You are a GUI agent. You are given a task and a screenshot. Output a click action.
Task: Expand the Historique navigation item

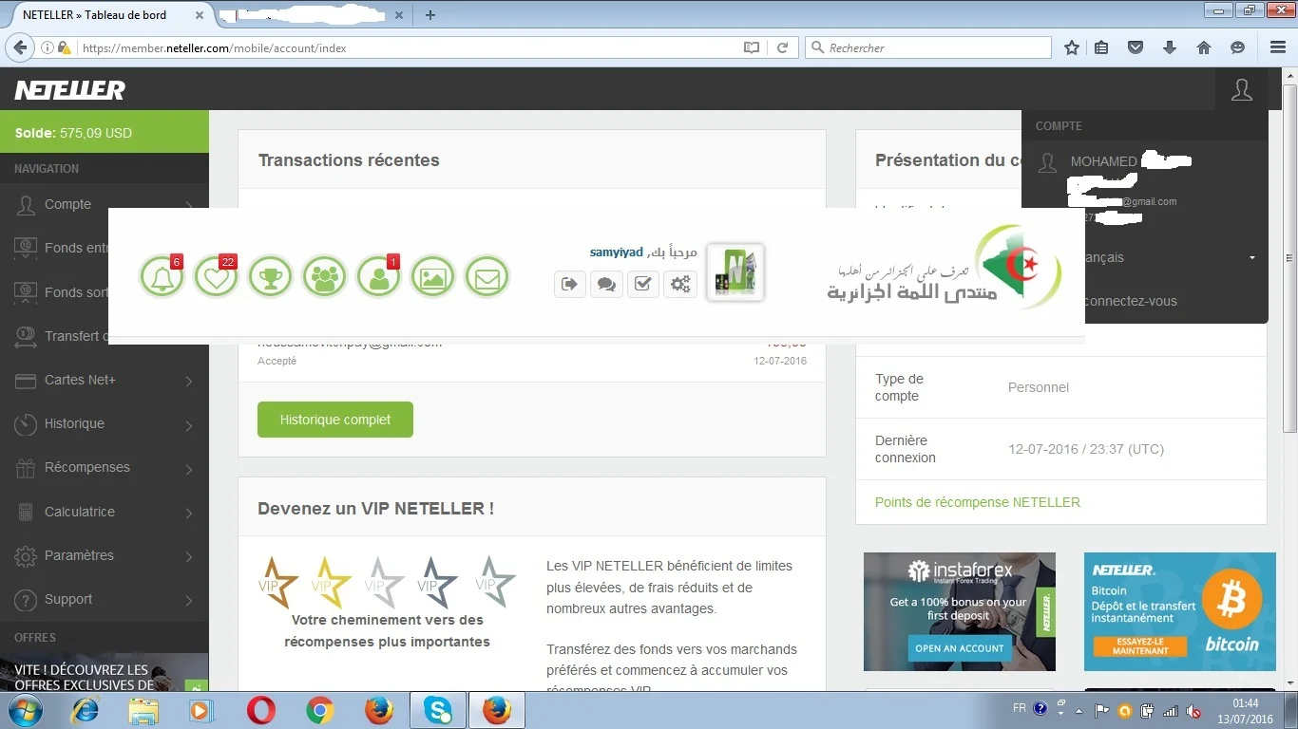tap(105, 424)
